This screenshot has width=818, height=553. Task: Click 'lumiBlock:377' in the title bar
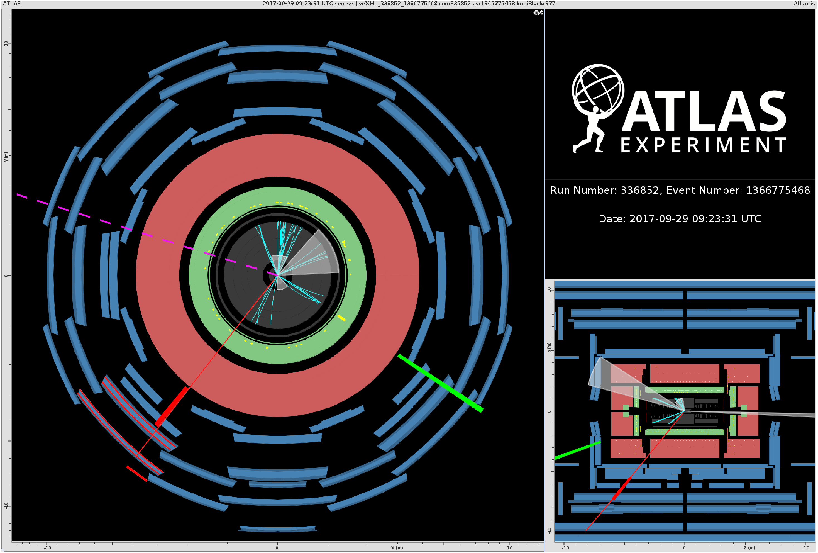tap(536, 4)
